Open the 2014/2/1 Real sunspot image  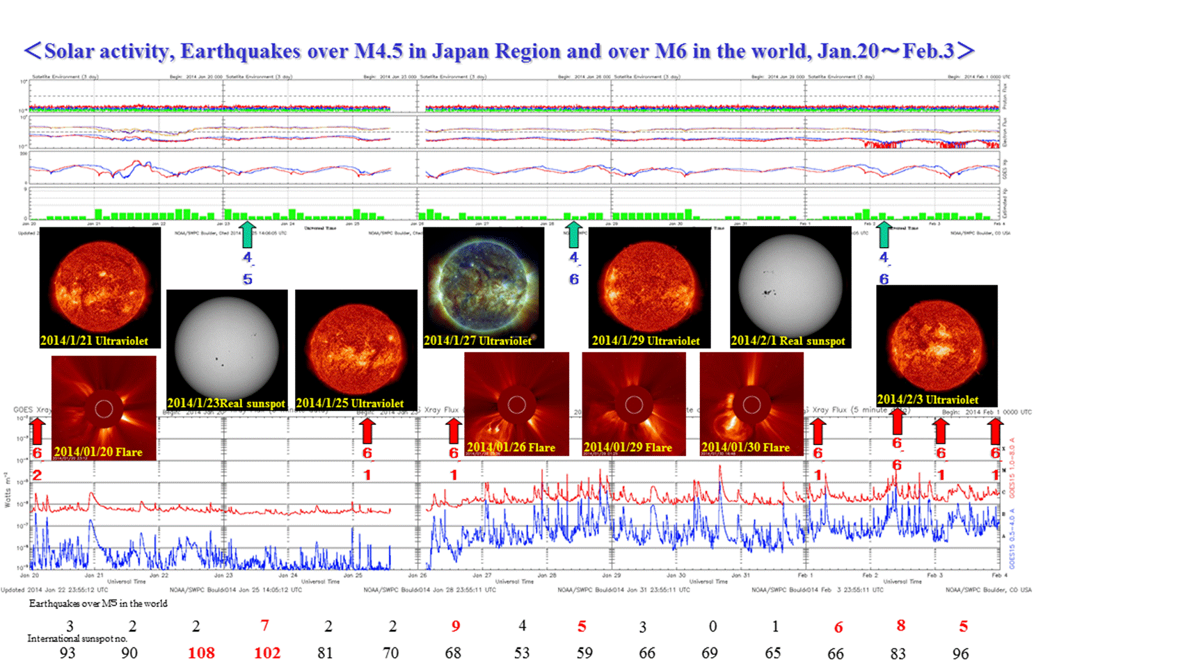tap(790, 287)
